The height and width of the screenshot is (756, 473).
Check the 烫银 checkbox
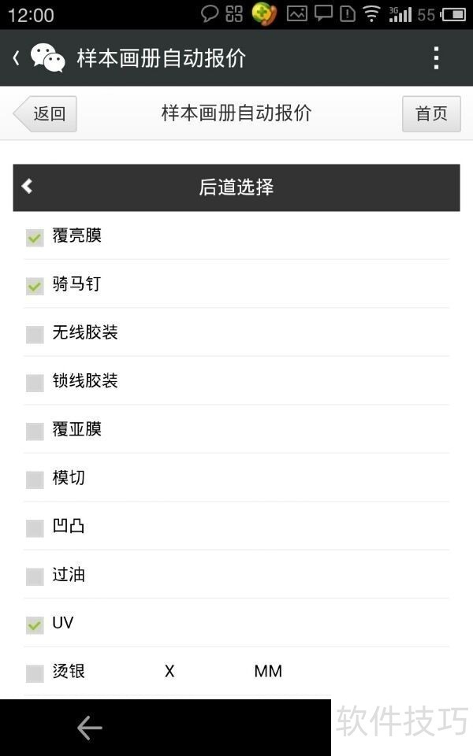click(x=34, y=672)
